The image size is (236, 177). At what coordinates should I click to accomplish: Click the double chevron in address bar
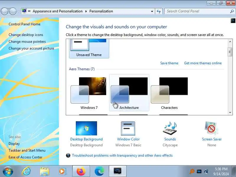tap(29, 11)
